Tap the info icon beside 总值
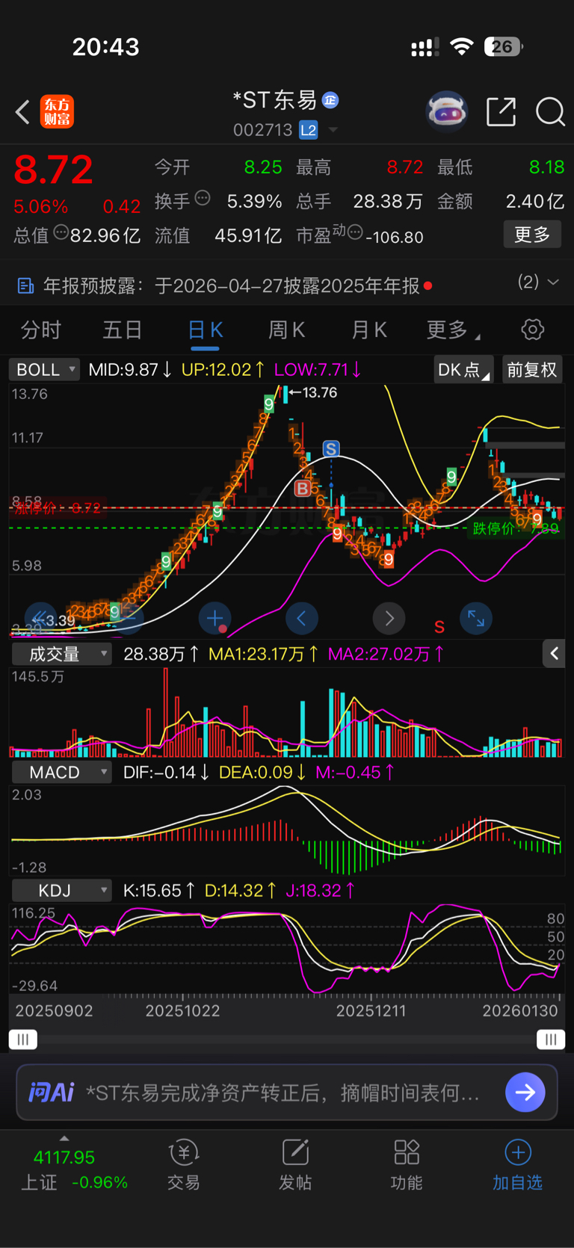This screenshot has width=574, height=1248. [61, 232]
